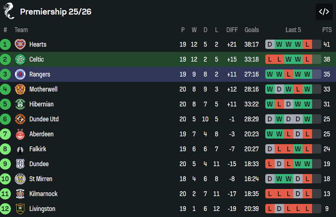Image resolution: width=336 pixels, height=217 pixels.
Task: Open the Falkirk team link
Action: click(x=37, y=149)
